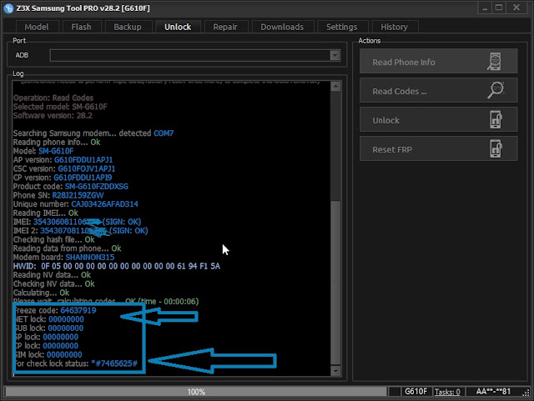Click the AA**-**81 status bar entry

pos(493,392)
